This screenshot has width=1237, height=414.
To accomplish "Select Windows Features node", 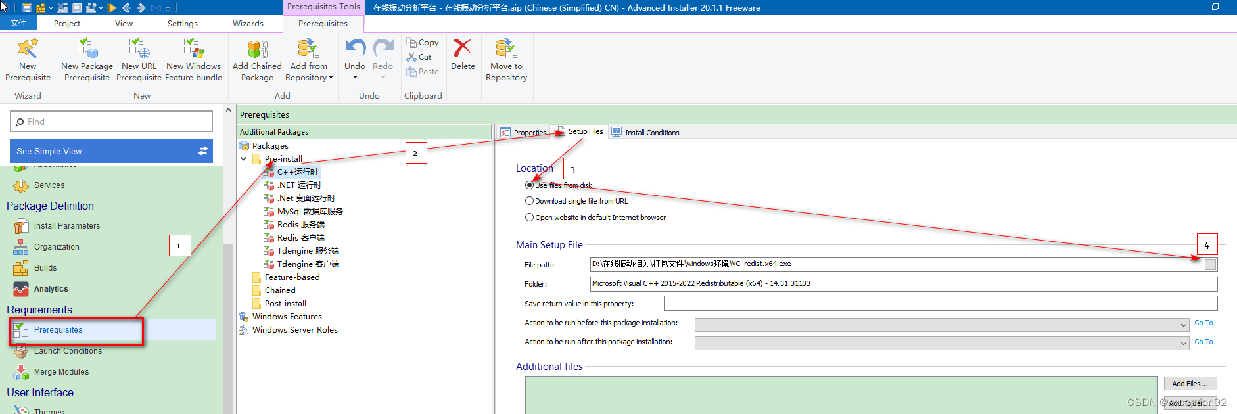I will click(287, 317).
